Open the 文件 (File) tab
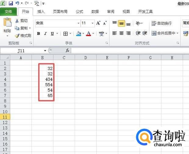The image size is (189, 154). [8, 12]
